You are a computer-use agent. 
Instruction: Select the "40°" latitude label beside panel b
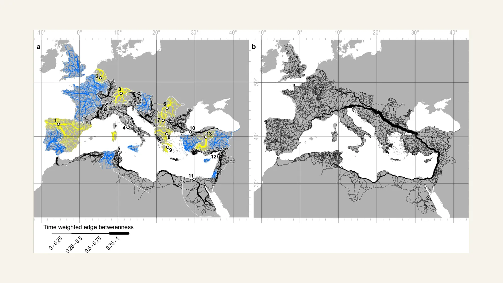(x=257, y=136)
